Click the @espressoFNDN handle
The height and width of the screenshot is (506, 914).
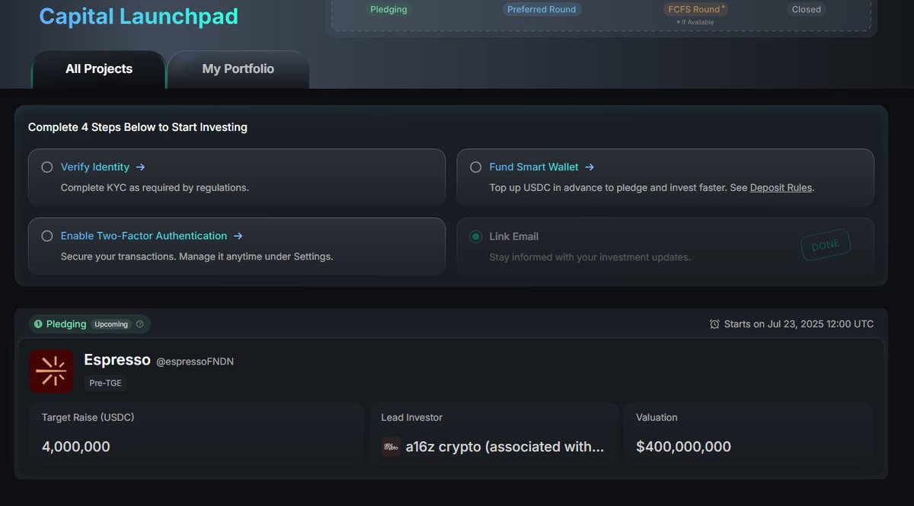coord(195,361)
